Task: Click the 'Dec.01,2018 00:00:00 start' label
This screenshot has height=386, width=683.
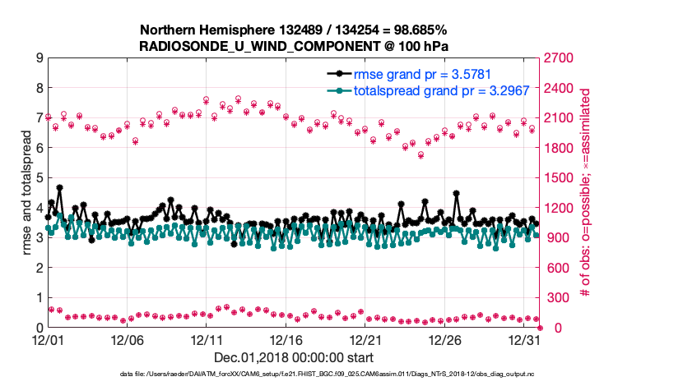Action: (x=293, y=357)
